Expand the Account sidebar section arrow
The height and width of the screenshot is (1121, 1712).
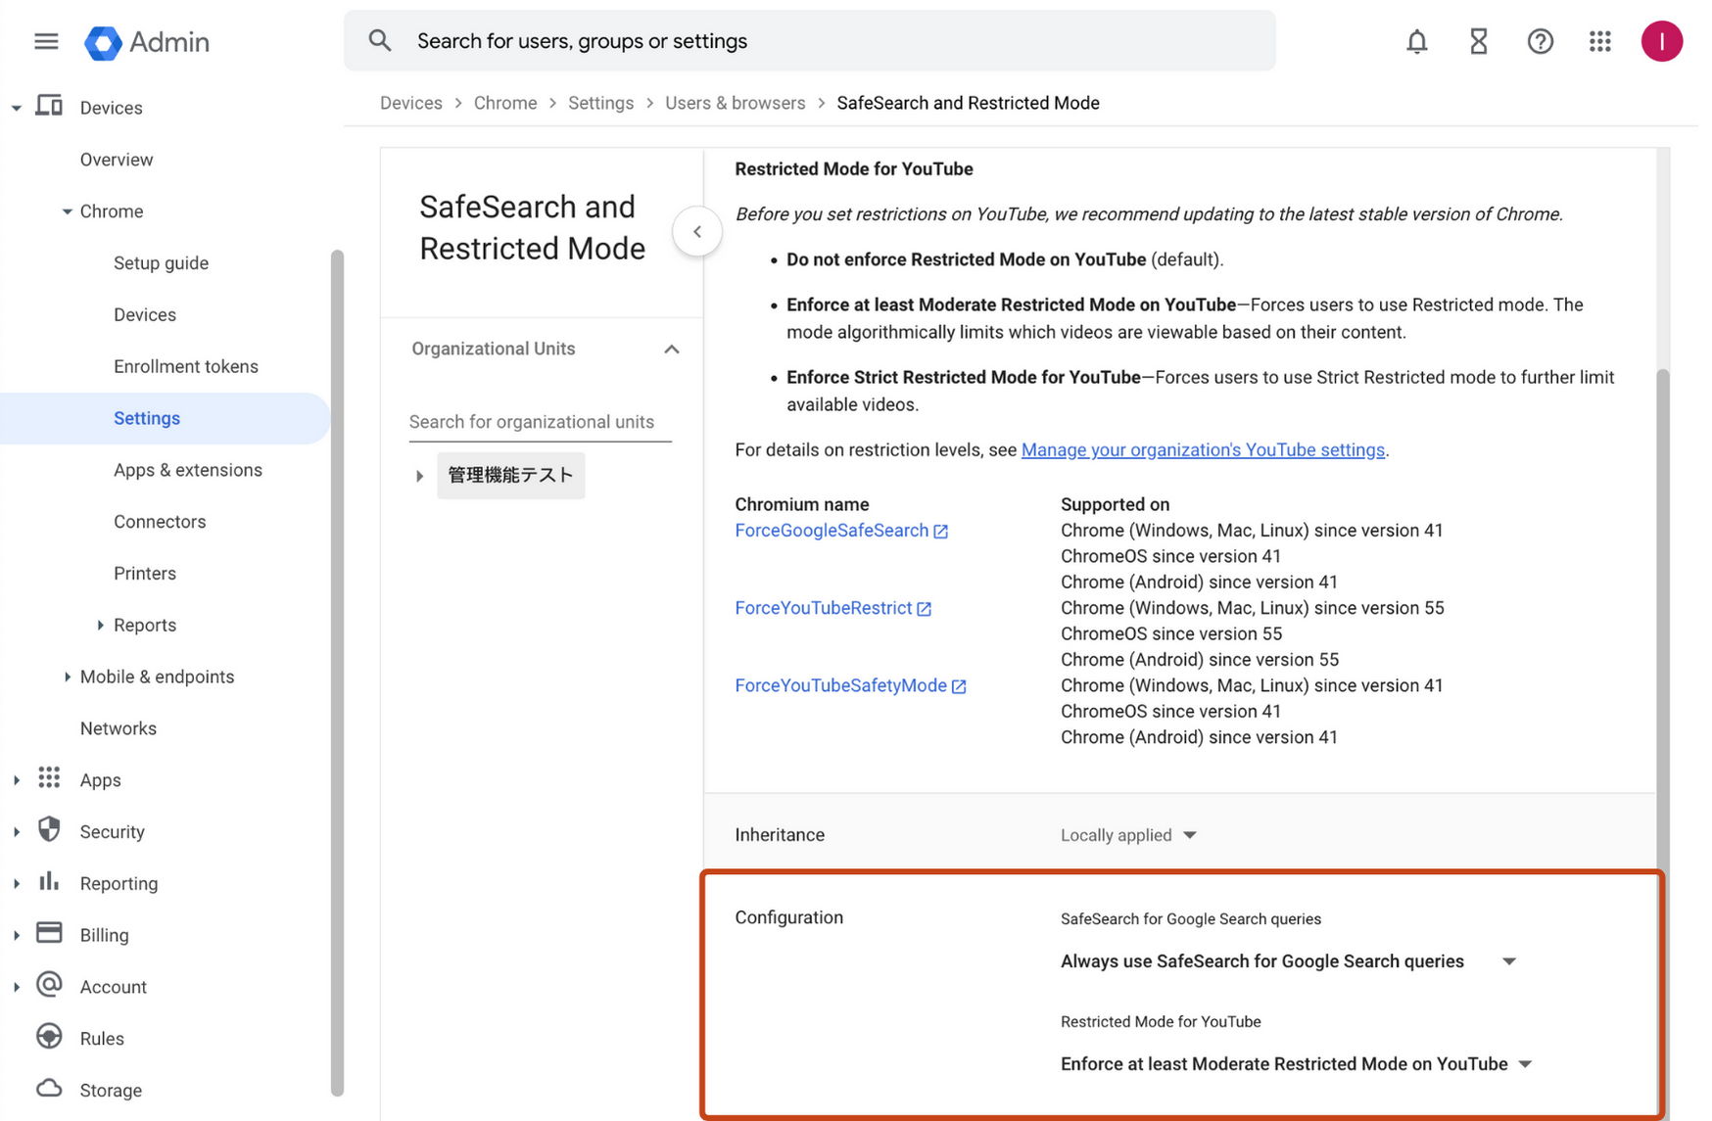pos(17,987)
